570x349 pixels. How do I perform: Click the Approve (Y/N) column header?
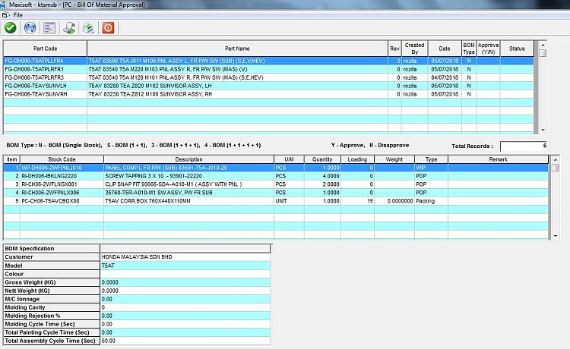click(x=488, y=49)
